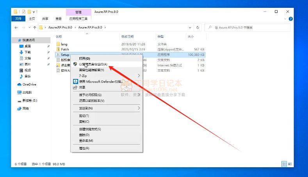Choose 共享 from the context menu
308x177 pixels.
(107, 87)
